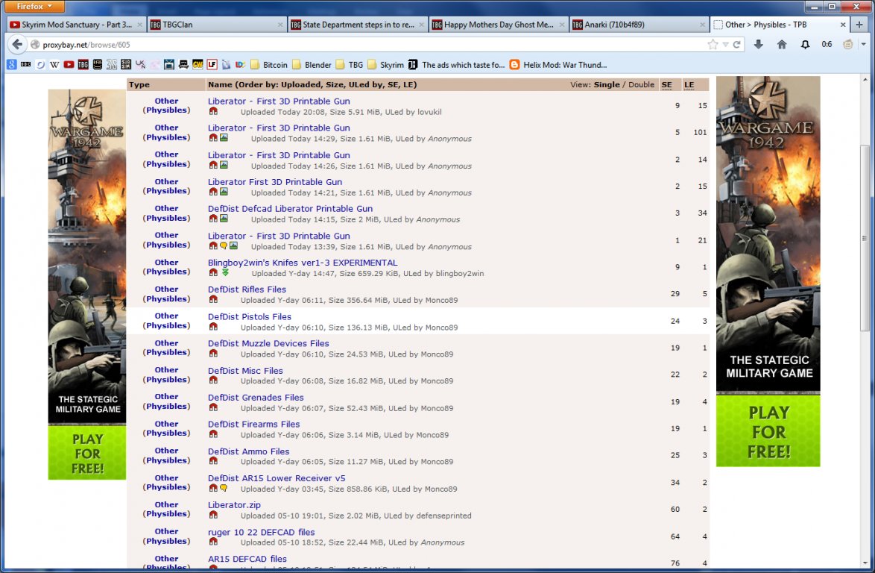Expand the TBG bookmarks folder
The height and width of the screenshot is (573, 875).
(350, 65)
